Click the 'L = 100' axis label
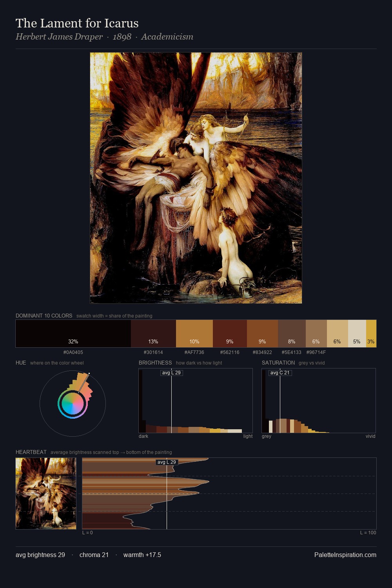 (368, 532)
